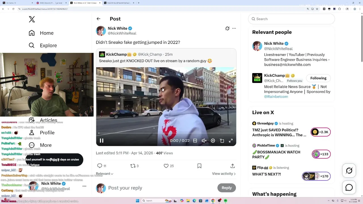
Task: Click the browser back button
Action: [3, 9]
